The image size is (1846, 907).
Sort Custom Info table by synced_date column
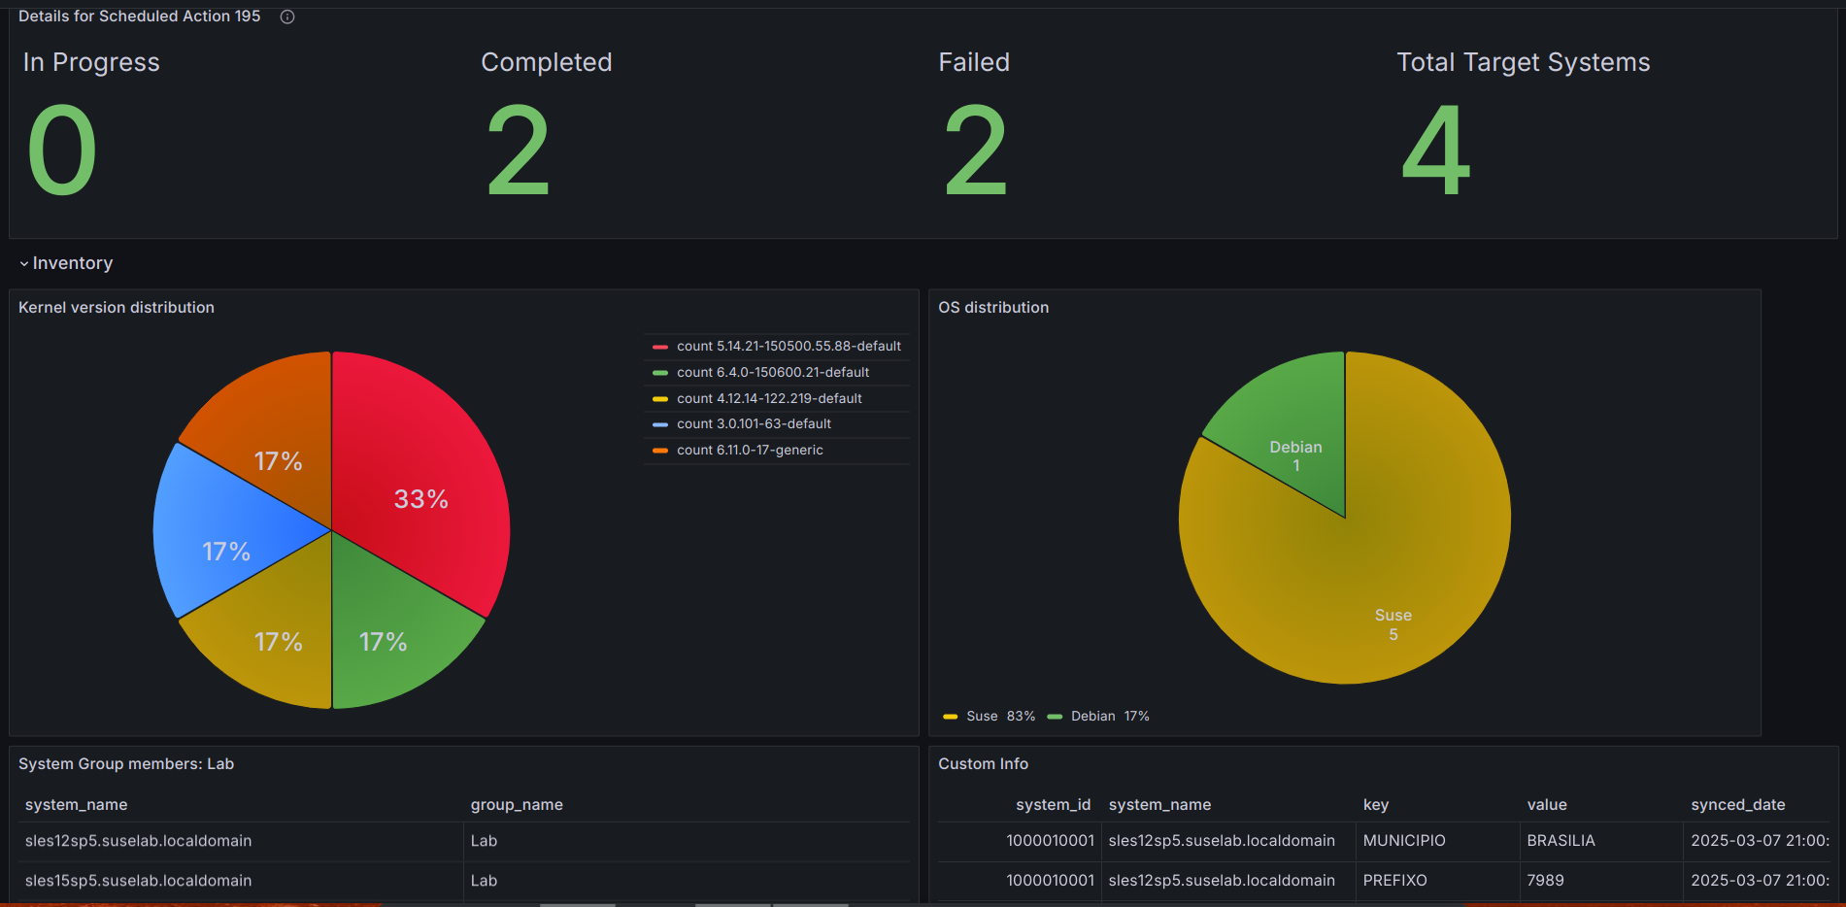(1738, 805)
